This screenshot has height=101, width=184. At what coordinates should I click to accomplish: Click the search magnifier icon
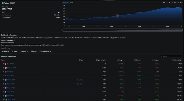[162, 56]
